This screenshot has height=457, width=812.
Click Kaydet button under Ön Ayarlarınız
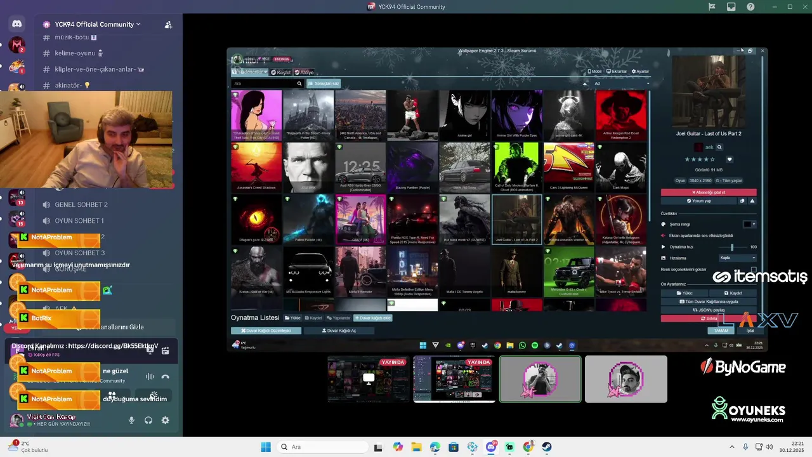pyautogui.click(x=733, y=293)
